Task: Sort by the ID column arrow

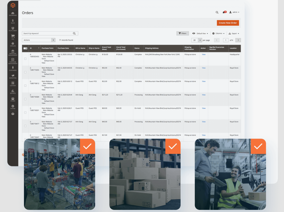Action: tap(38, 48)
